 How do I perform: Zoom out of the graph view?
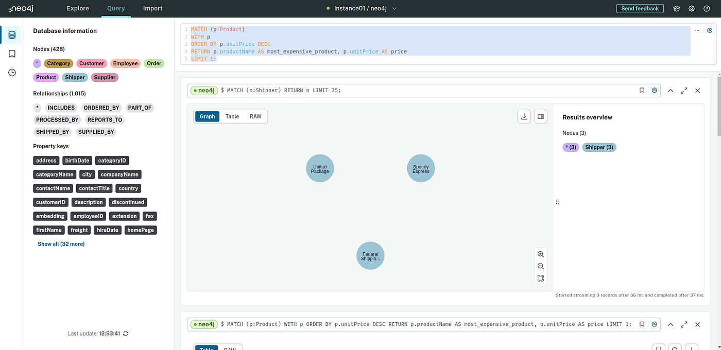pyautogui.click(x=540, y=266)
